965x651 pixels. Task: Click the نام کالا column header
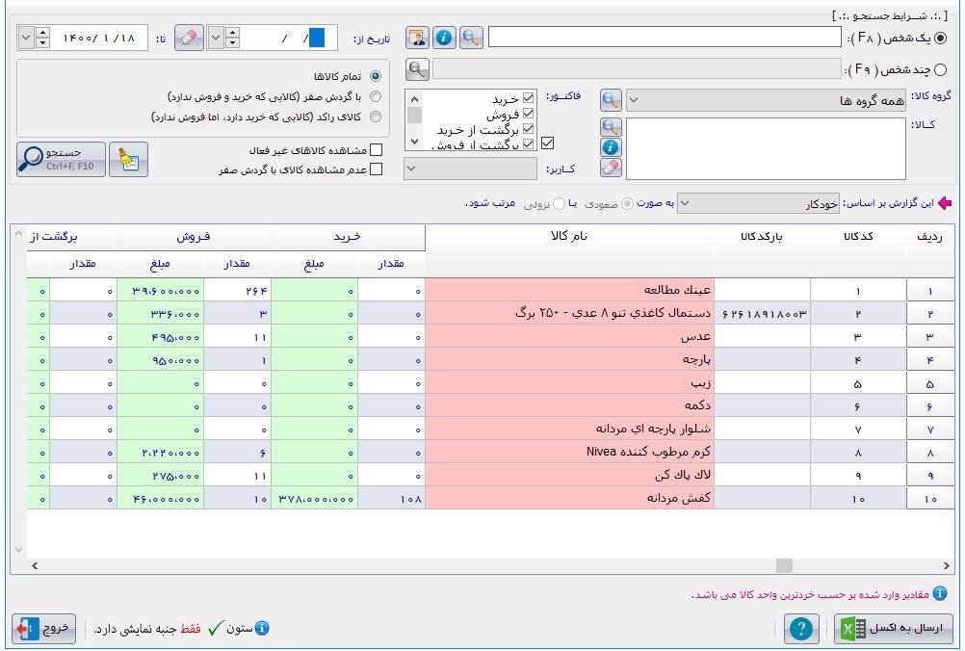tap(569, 237)
